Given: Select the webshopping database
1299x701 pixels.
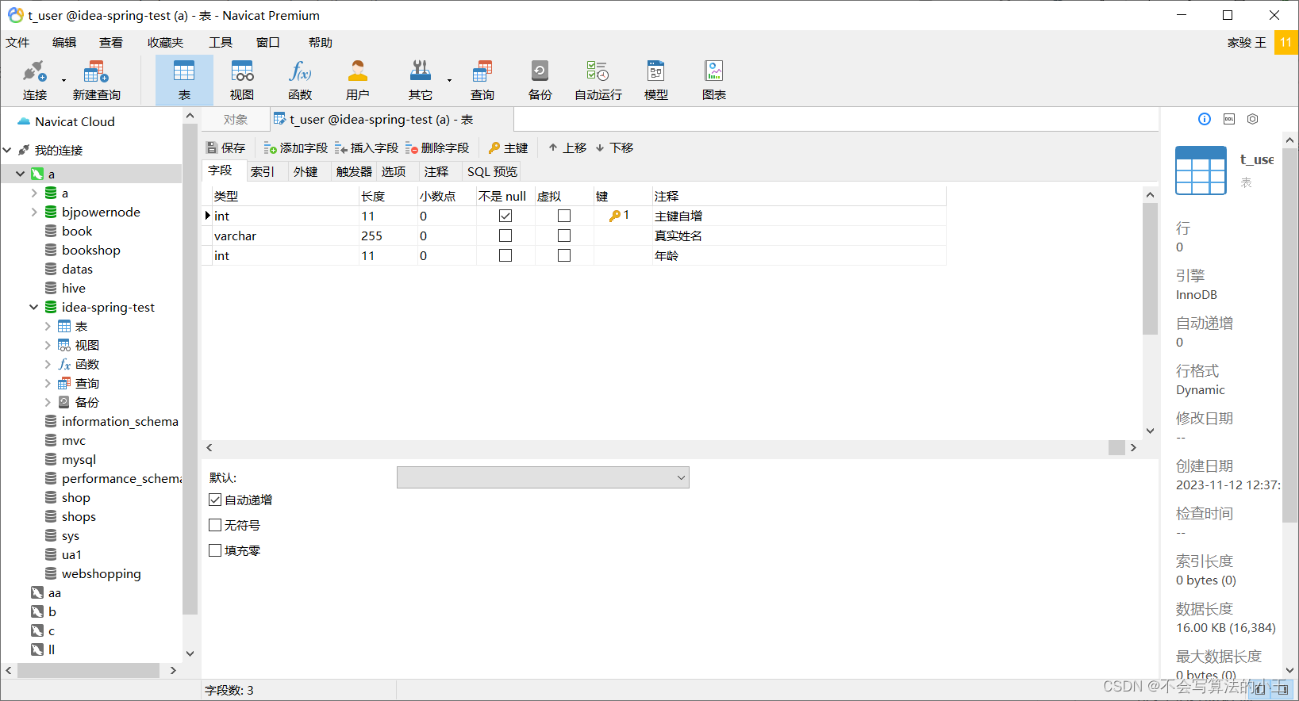Looking at the screenshot, I should [x=101, y=573].
